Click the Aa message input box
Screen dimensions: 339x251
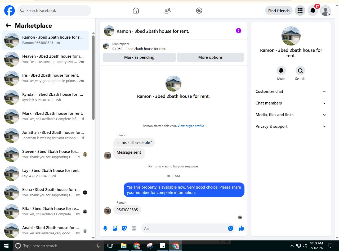tap(184, 228)
